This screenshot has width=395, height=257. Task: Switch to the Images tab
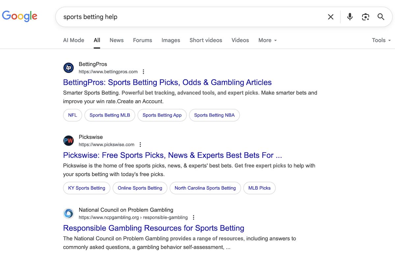point(171,40)
